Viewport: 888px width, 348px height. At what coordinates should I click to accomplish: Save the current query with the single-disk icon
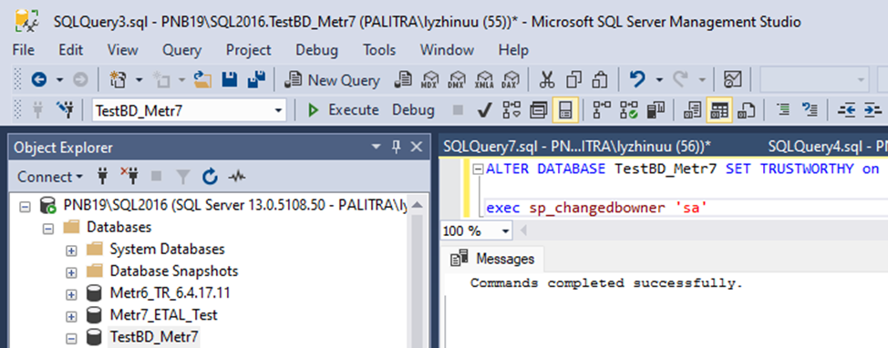(x=230, y=80)
